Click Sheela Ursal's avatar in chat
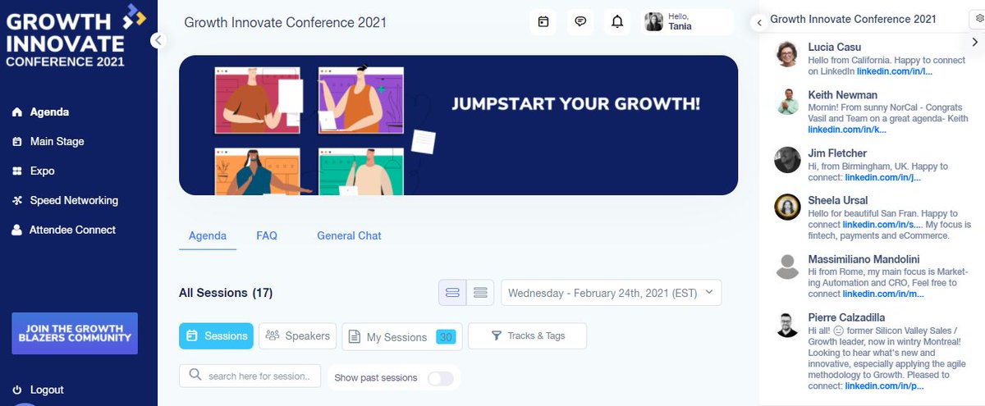 click(x=787, y=207)
